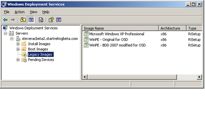
Task: Click the horizontal scrollbar thumb in list pane
Action: [132, 77]
